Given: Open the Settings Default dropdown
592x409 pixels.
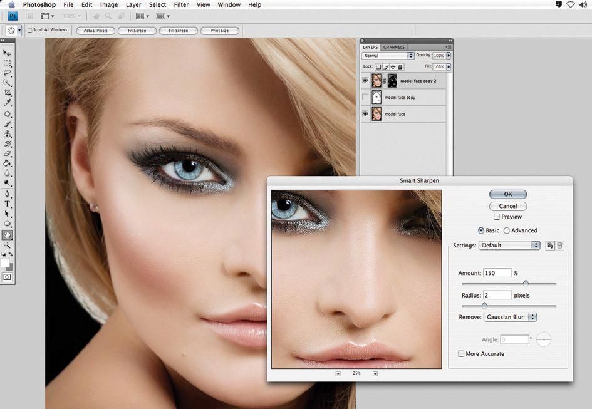Looking at the screenshot, I should click(x=509, y=246).
